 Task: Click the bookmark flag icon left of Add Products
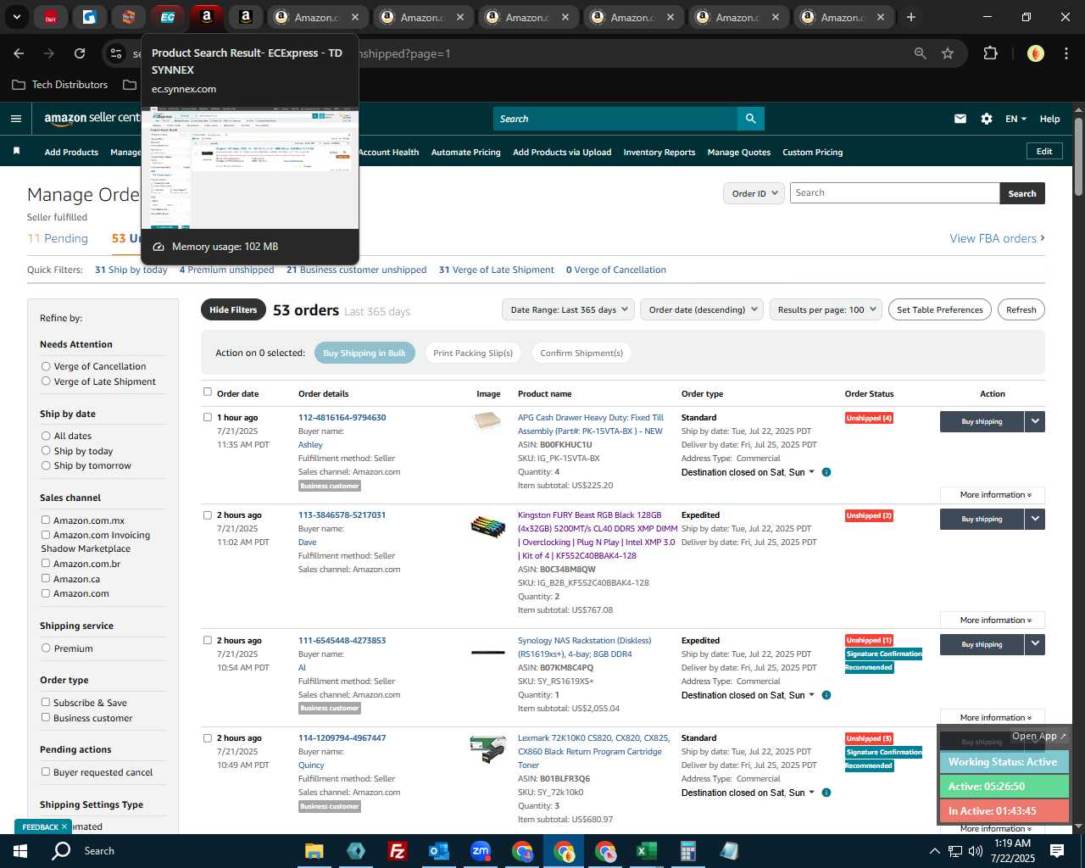pos(16,152)
